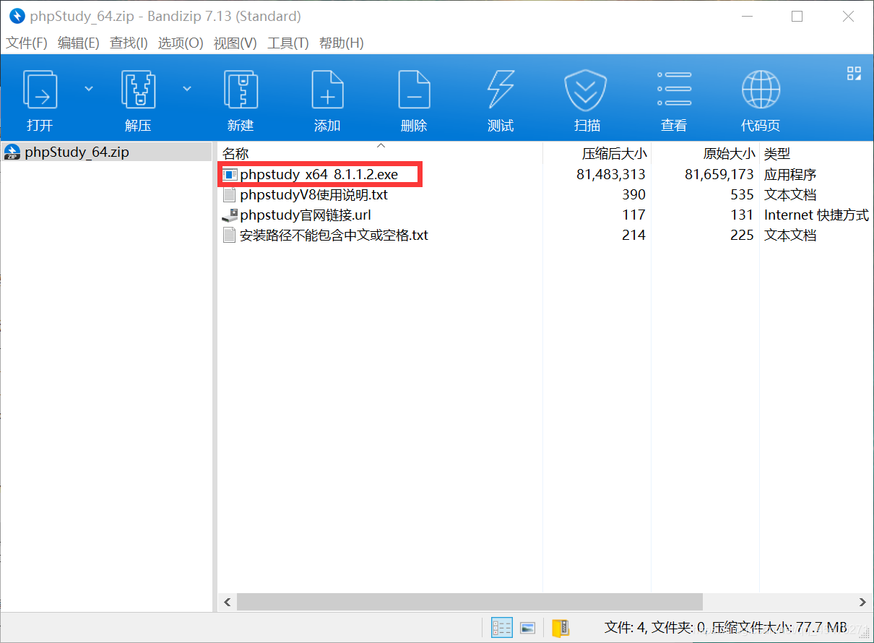The height and width of the screenshot is (643, 874).
Task: Click the horizontal scrollbar right arrow
Action: pos(862,602)
